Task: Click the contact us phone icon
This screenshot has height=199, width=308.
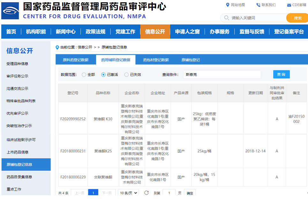Action: pos(258,5)
